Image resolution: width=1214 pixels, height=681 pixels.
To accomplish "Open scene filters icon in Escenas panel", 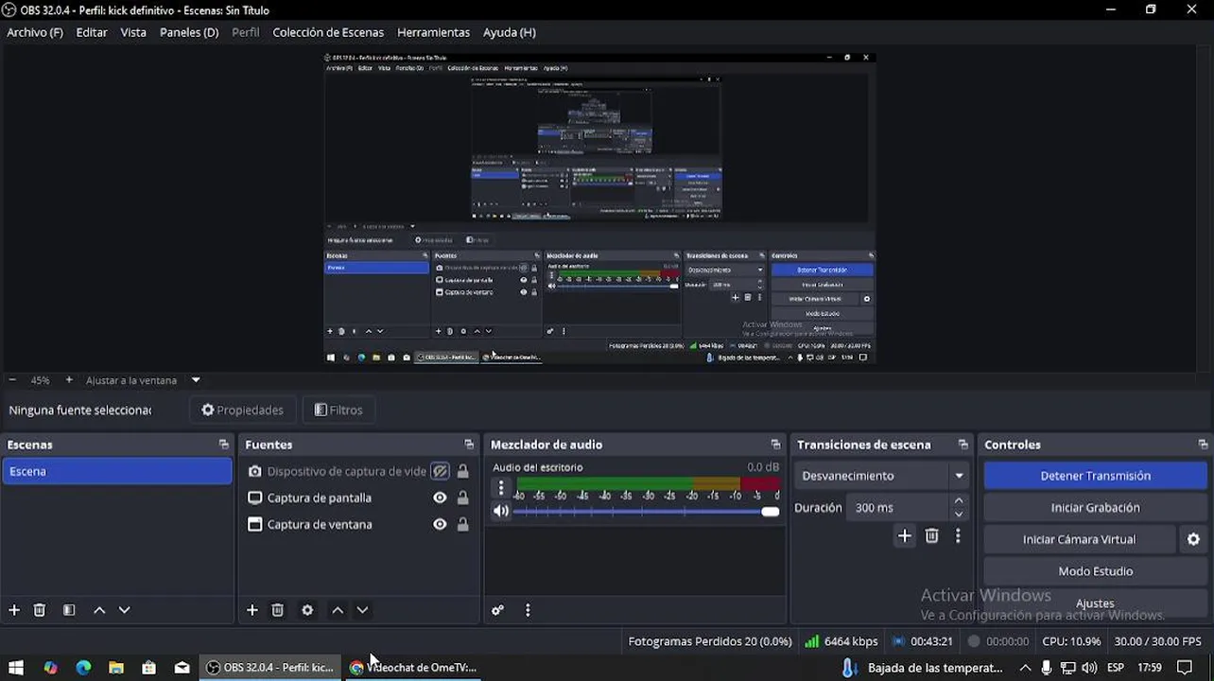I will click(x=69, y=610).
